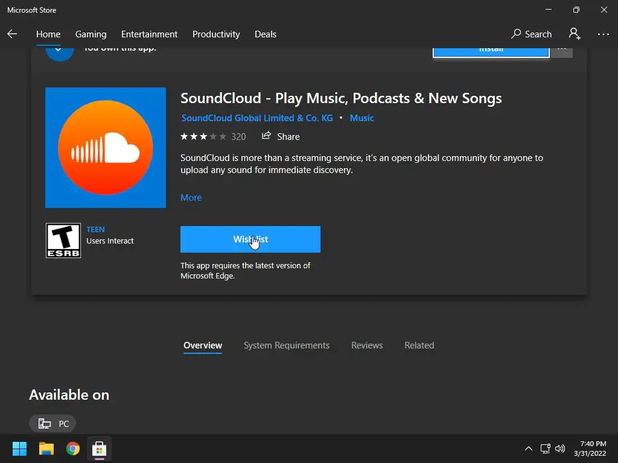Select the System Requirements tab

(287, 345)
